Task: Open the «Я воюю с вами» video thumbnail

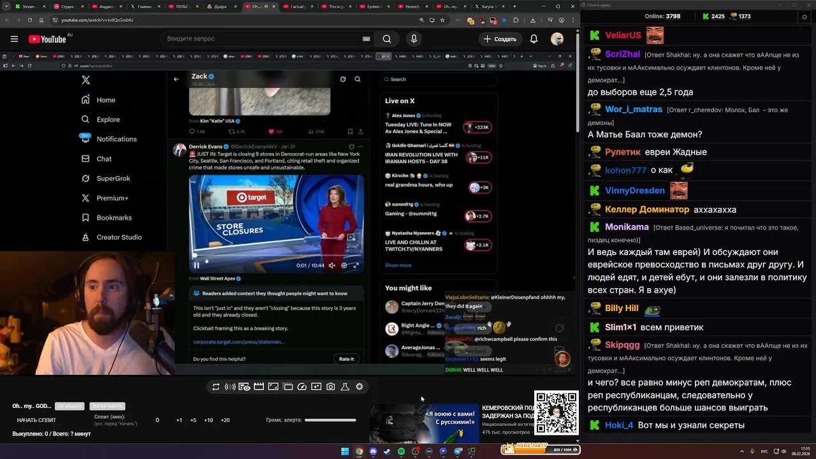Action: (424, 423)
